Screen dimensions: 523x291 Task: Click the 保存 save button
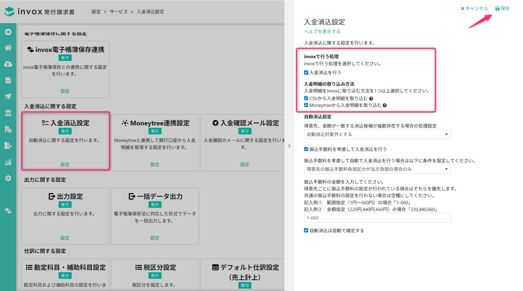click(x=502, y=8)
